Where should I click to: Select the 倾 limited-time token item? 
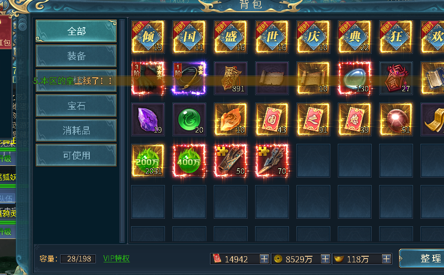(x=148, y=37)
